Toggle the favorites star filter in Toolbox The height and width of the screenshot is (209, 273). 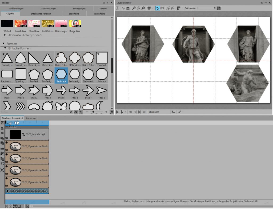click(x=81, y=112)
